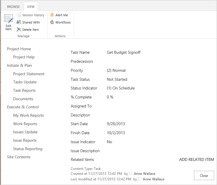Screen dimensions: 217x185
Task: Click the Delete Item X icon
Action: (x=19, y=30)
